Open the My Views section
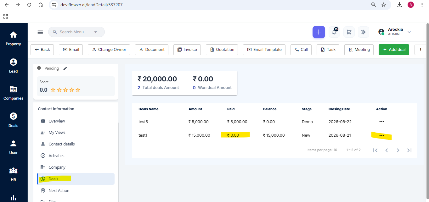This screenshot has height=202, width=429. click(57, 133)
